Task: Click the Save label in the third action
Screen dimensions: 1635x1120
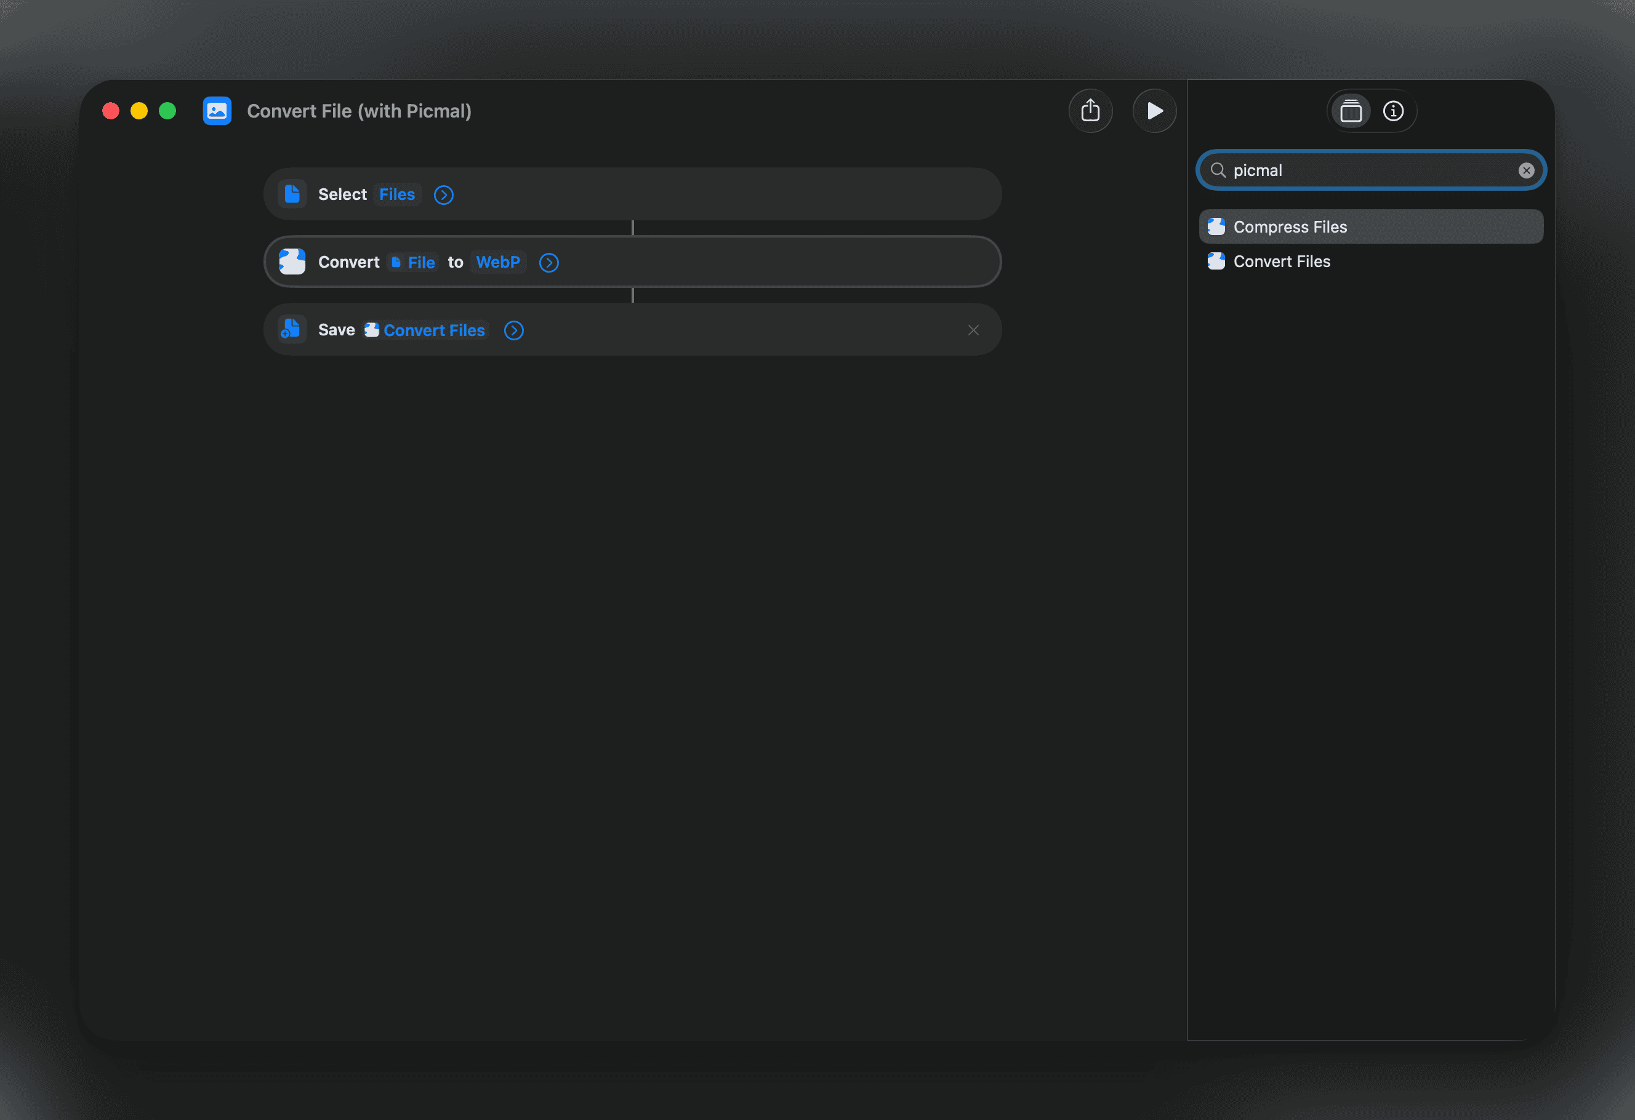Action: pos(336,329)
